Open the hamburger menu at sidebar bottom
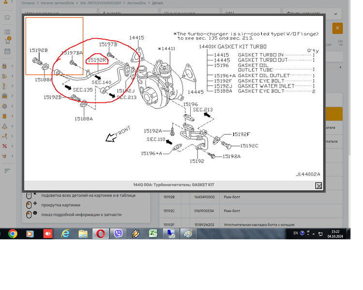Screen dimensions: 363x290 pyautogui.click(x=7, y=171)
